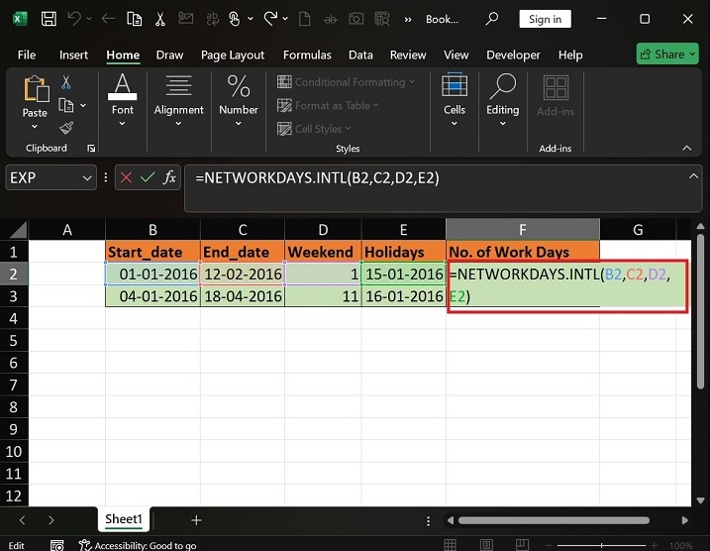Switch to the Formulas tab

click(x=307, y=55)
